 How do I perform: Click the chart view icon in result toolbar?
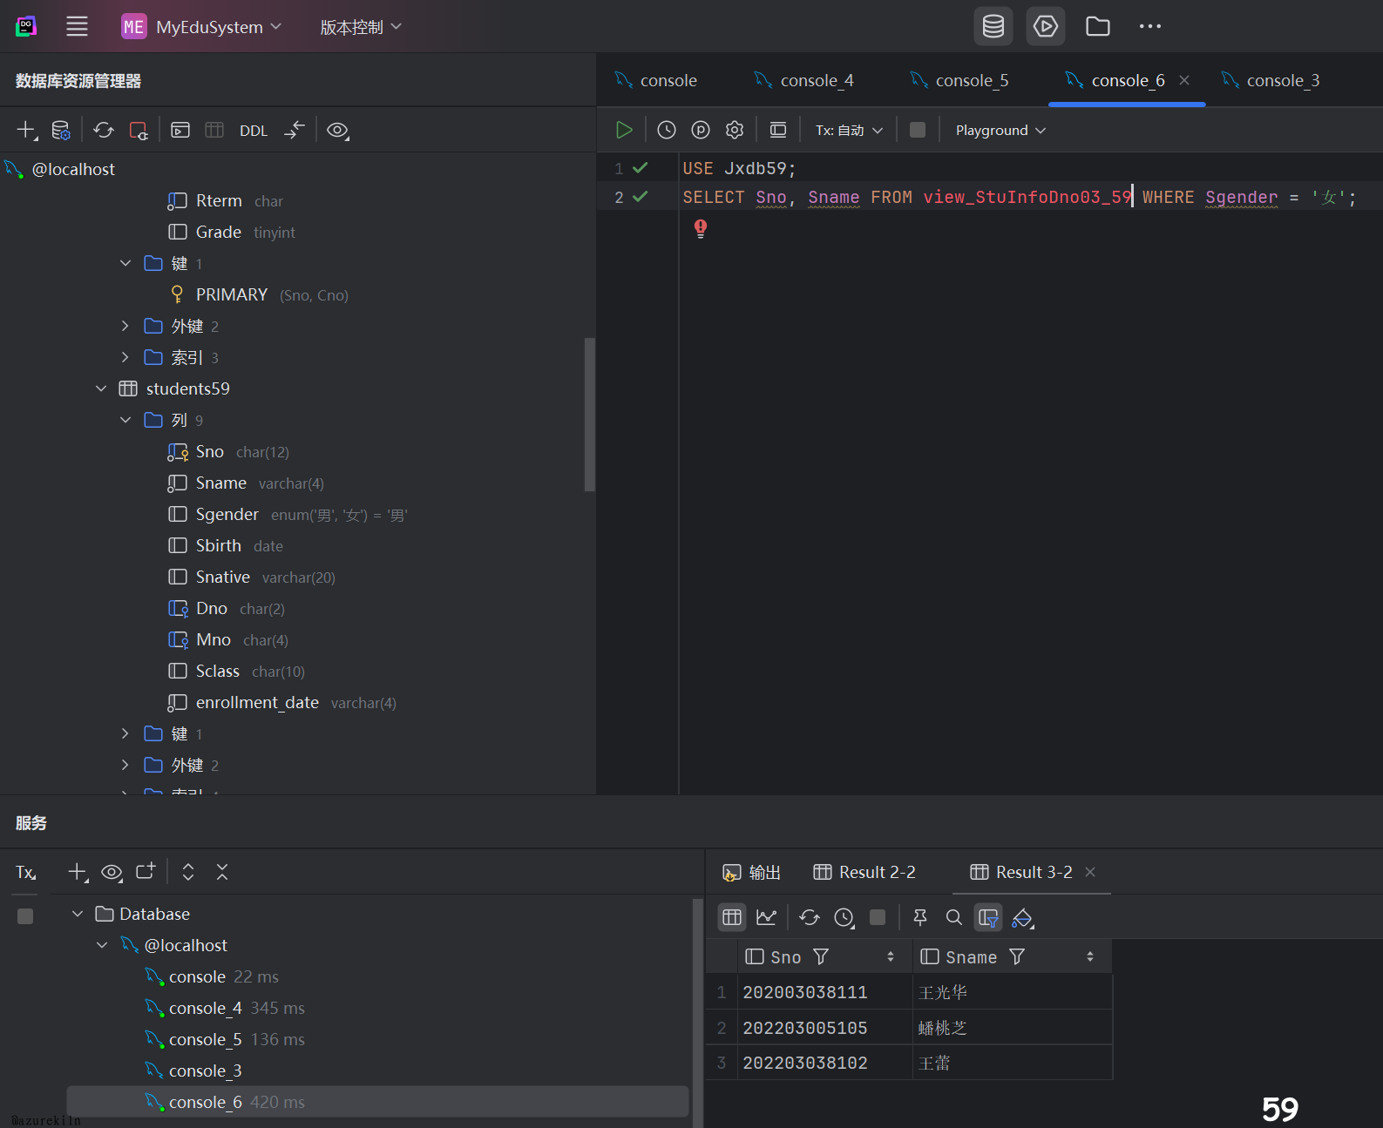point(767,917)
